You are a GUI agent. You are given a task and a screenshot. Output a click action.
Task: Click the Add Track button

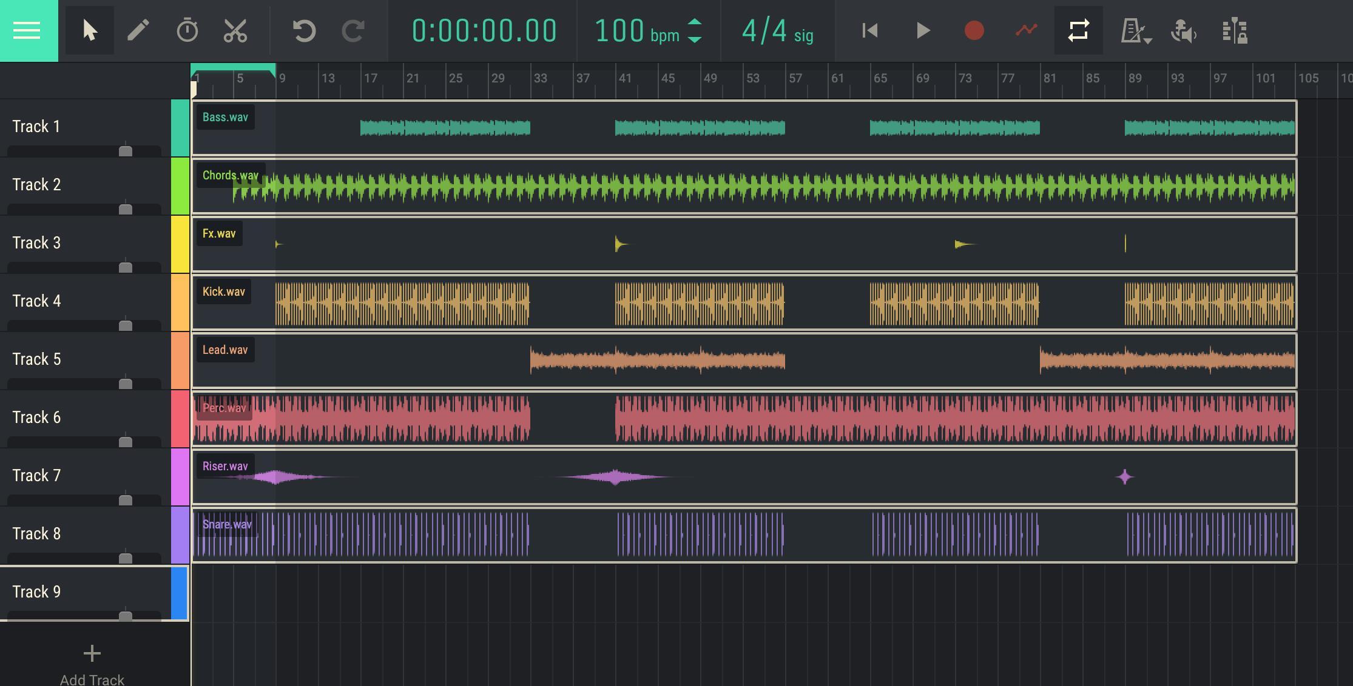tap(92, 662)
